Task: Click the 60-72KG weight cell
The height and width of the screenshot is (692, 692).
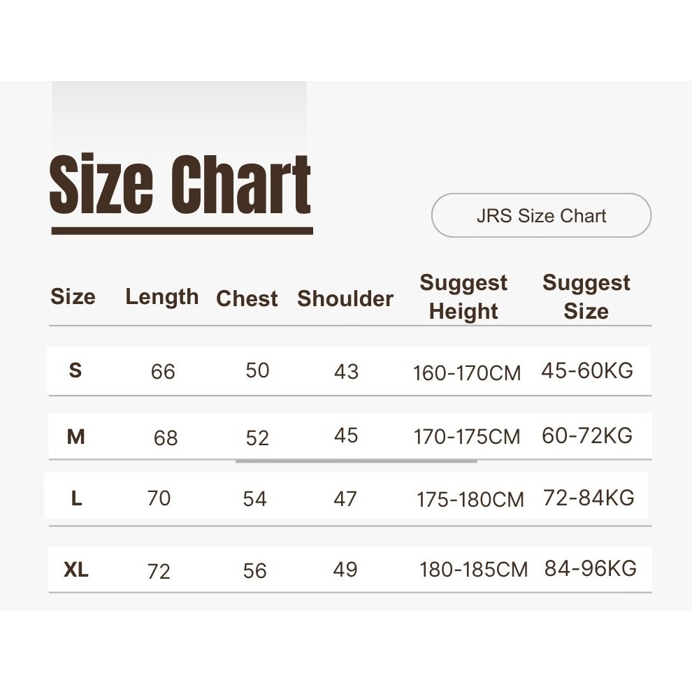Action: pyautogui.click(x=587, y=436)
